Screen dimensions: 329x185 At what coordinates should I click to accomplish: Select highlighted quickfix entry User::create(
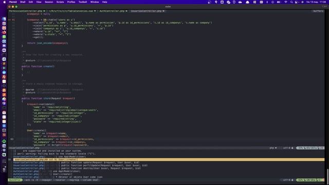click(x=169, y=159)
